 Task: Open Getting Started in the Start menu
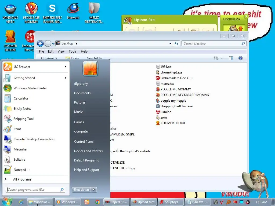tap(35, 78)
